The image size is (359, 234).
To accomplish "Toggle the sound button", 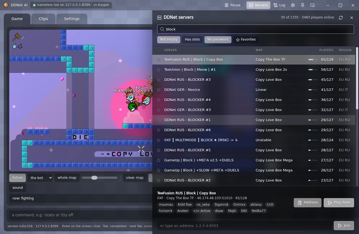I will tap(18, 188).
